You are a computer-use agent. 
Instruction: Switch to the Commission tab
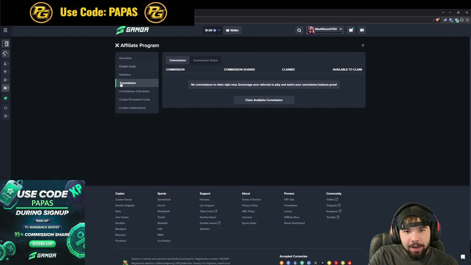point(178,60)
